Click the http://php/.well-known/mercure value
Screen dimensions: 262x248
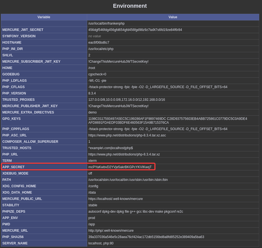tap(111, 231)
